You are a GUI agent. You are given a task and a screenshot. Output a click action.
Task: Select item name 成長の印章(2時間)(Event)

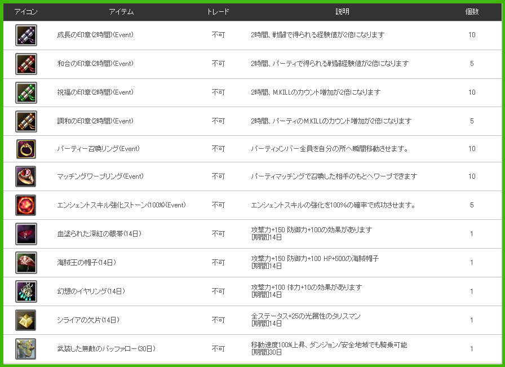pyautogui.click(x=95, y=35)
